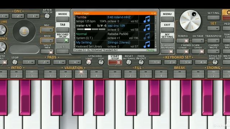Trigger pad 4 in the PADS section
This screenshot has width=230, height=129.
75,62
